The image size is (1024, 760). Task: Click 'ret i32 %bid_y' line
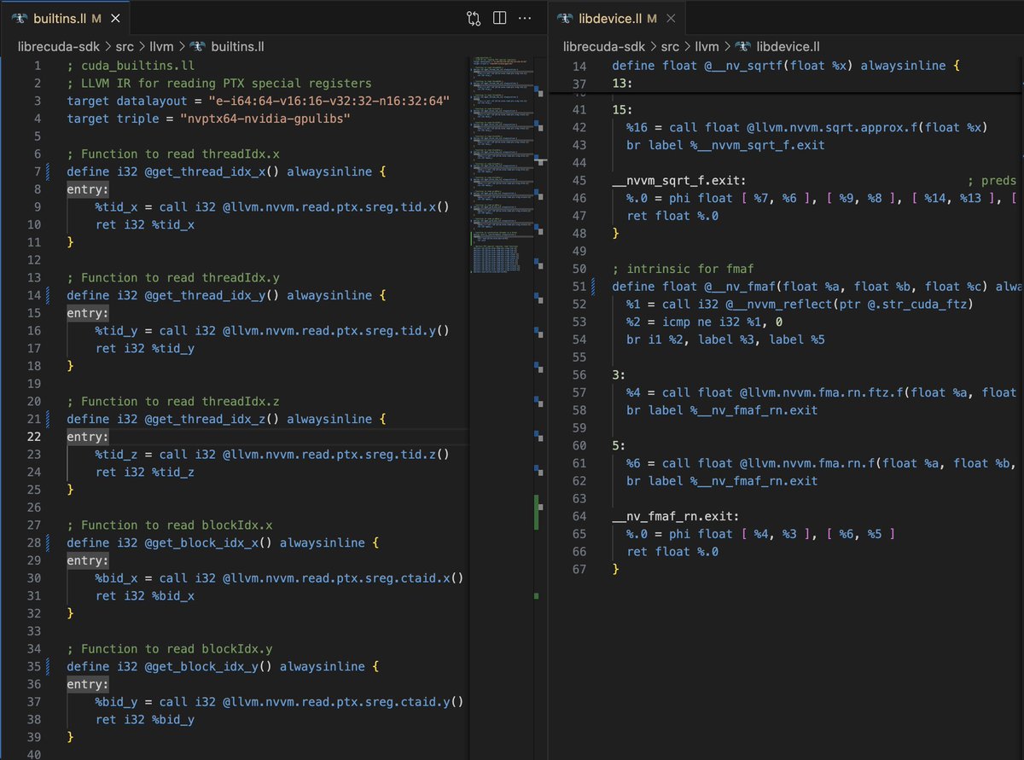pos(145,720)
